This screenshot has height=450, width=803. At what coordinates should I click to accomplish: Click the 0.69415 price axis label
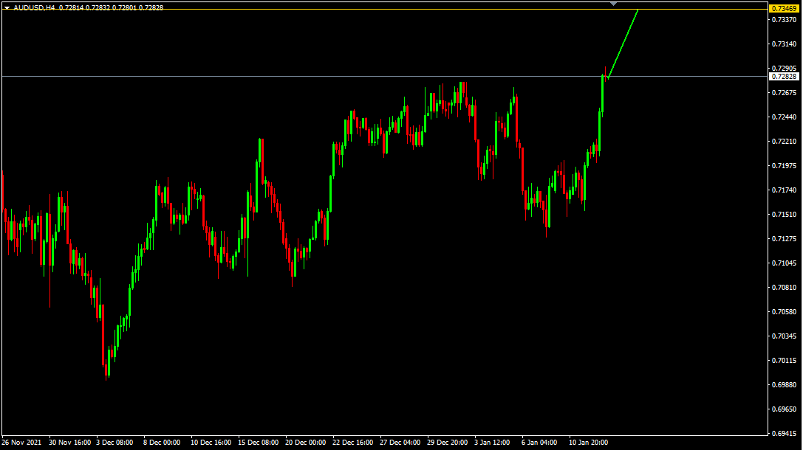[x=784, y=433]
